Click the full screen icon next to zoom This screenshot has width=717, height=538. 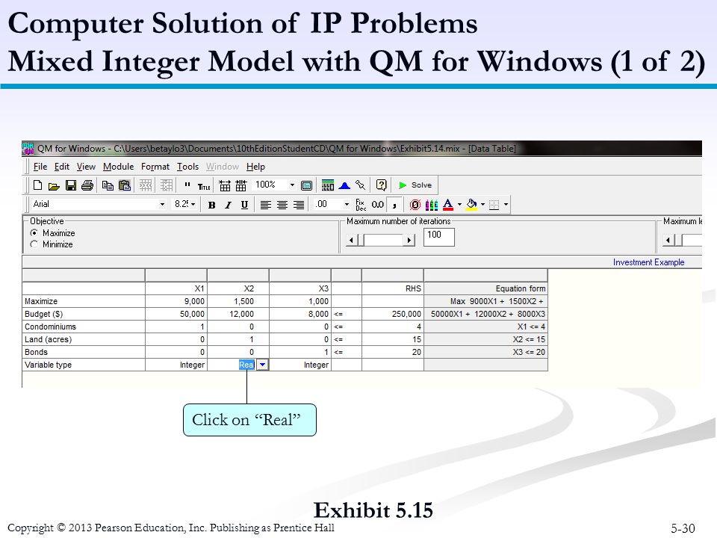(306, 185)
